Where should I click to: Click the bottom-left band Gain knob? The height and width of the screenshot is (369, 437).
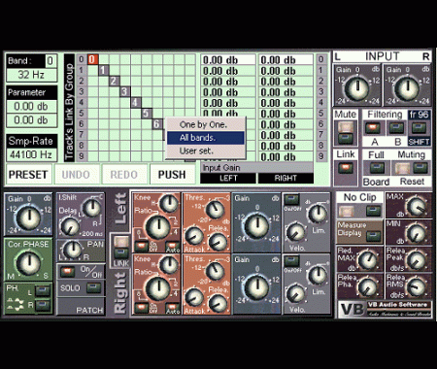[x=29, y=218]
